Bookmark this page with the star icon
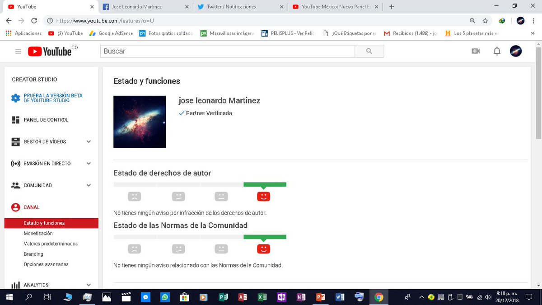 [x=485, y=20]
